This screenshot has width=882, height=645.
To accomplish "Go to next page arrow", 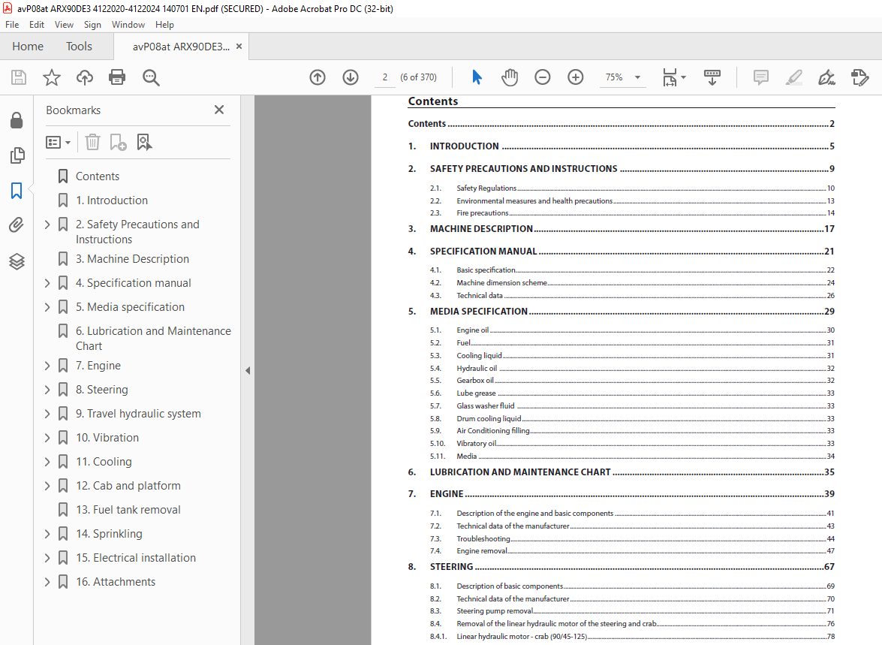I will coord(351,77).
